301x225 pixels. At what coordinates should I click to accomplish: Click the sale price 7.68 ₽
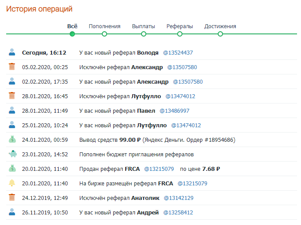211,169
